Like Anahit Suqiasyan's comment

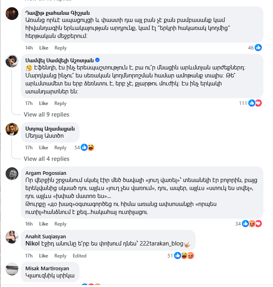[44, 256]
